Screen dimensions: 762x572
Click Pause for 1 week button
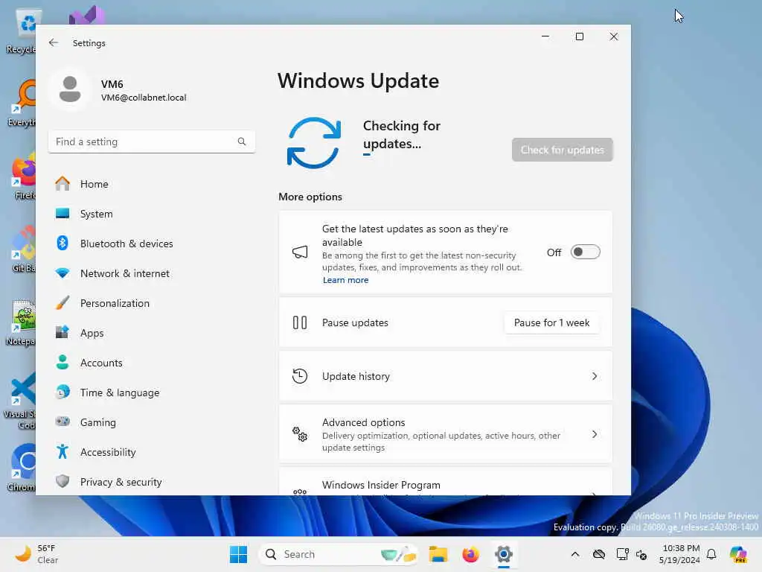click(x=551, y=322)
